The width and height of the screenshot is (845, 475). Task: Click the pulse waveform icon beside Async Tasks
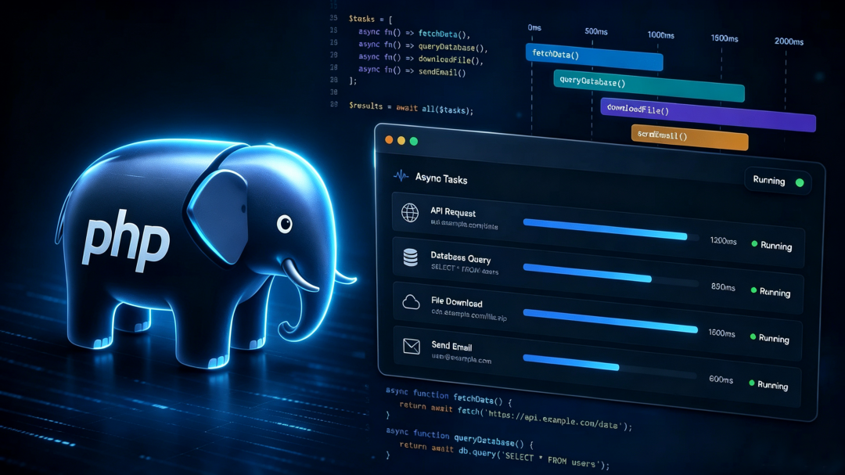click(x=401, y=176)
